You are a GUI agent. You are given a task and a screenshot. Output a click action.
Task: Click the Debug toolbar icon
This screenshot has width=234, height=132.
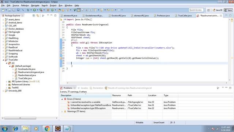click(28, 10)
